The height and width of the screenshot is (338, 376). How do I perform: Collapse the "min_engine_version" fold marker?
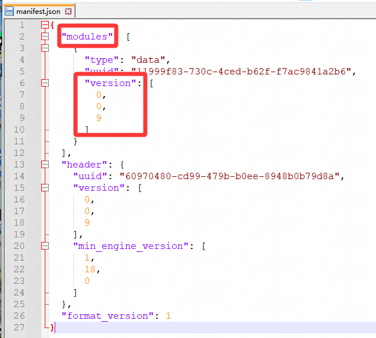click(45, 246)
